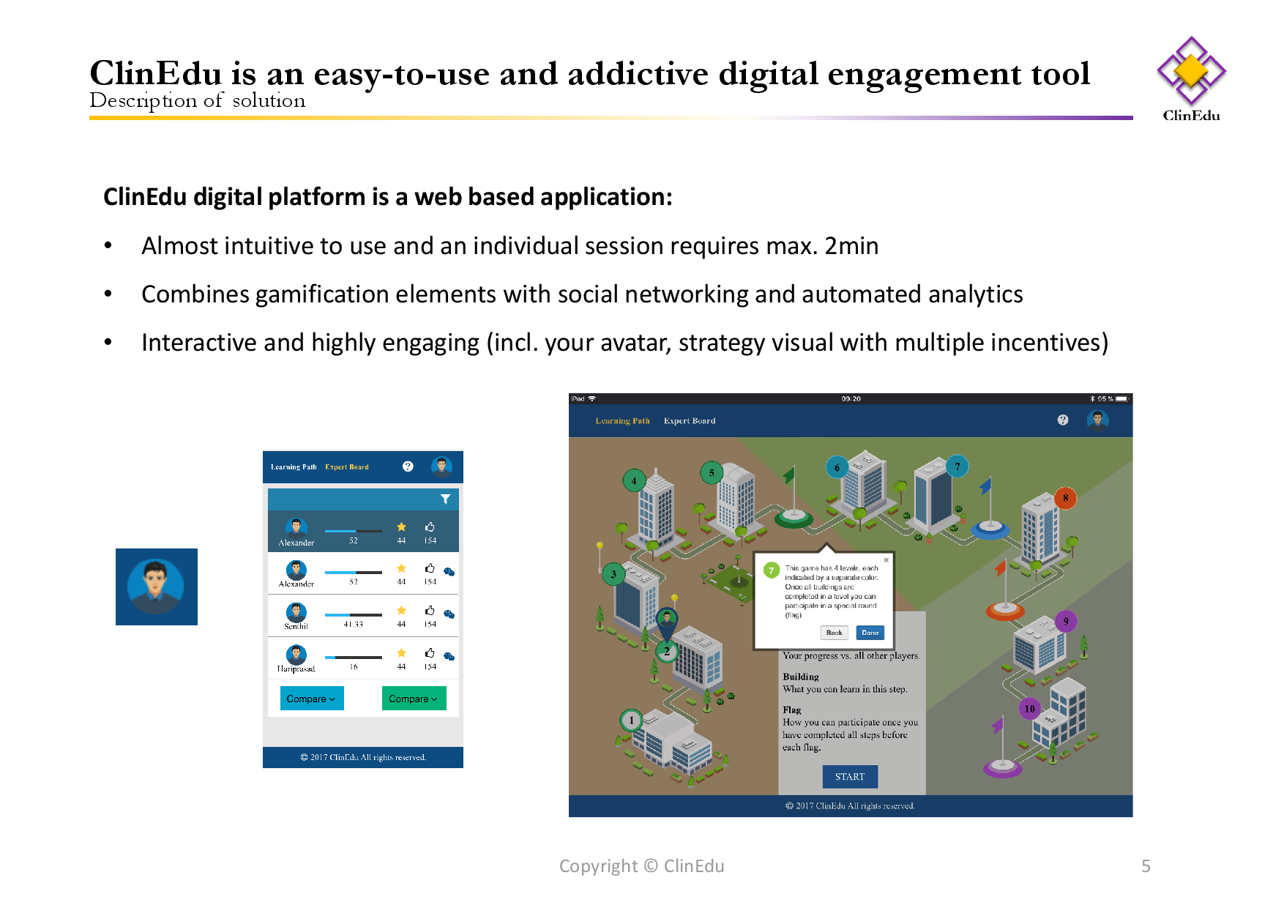Click Hariprasad's avatar on Expert Board
Viewport: 1284px width, 908px height.
tap(296, 655)
